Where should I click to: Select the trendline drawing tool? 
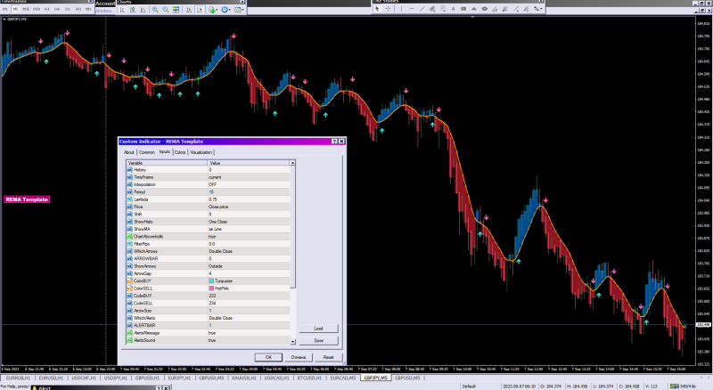coord(422,9)
